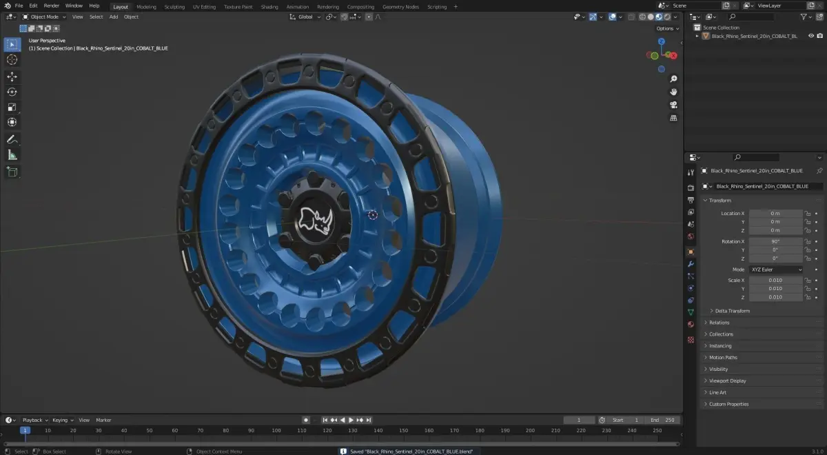Viewport: 827px width, 455px height.
Task: Select the Add Cube tool
Action: click(x=12, y=172)
